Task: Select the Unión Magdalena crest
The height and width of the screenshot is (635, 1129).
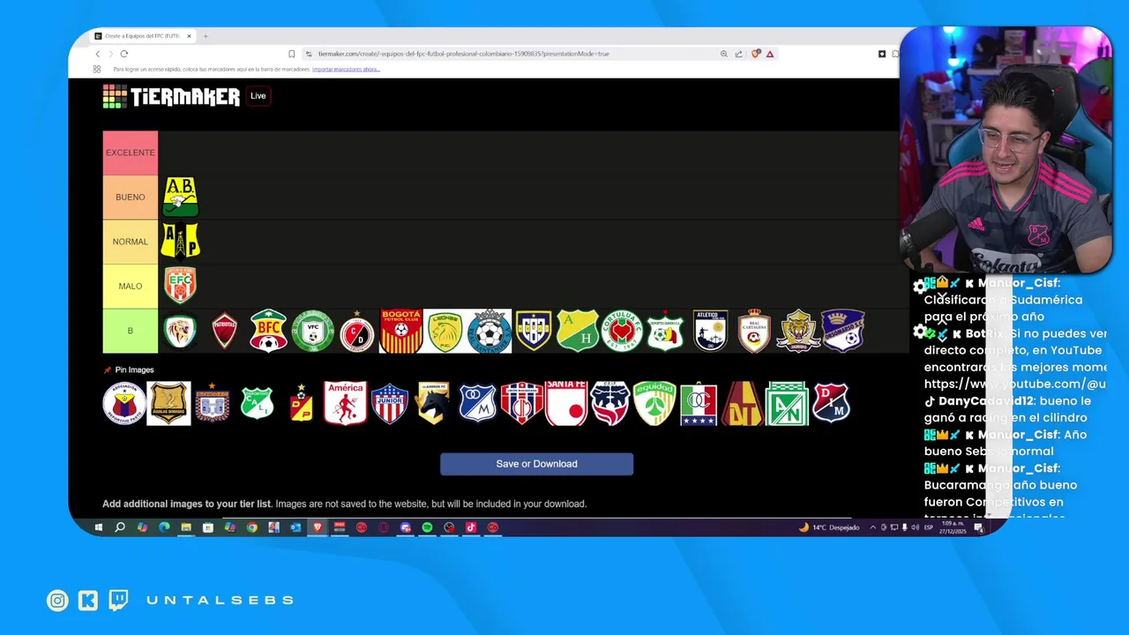Action: [x=521, y=403]
